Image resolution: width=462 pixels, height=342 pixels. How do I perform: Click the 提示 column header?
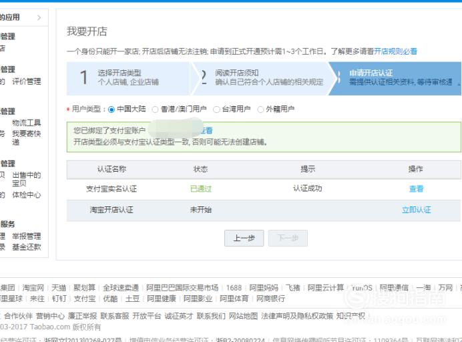(x=308, y=169)
